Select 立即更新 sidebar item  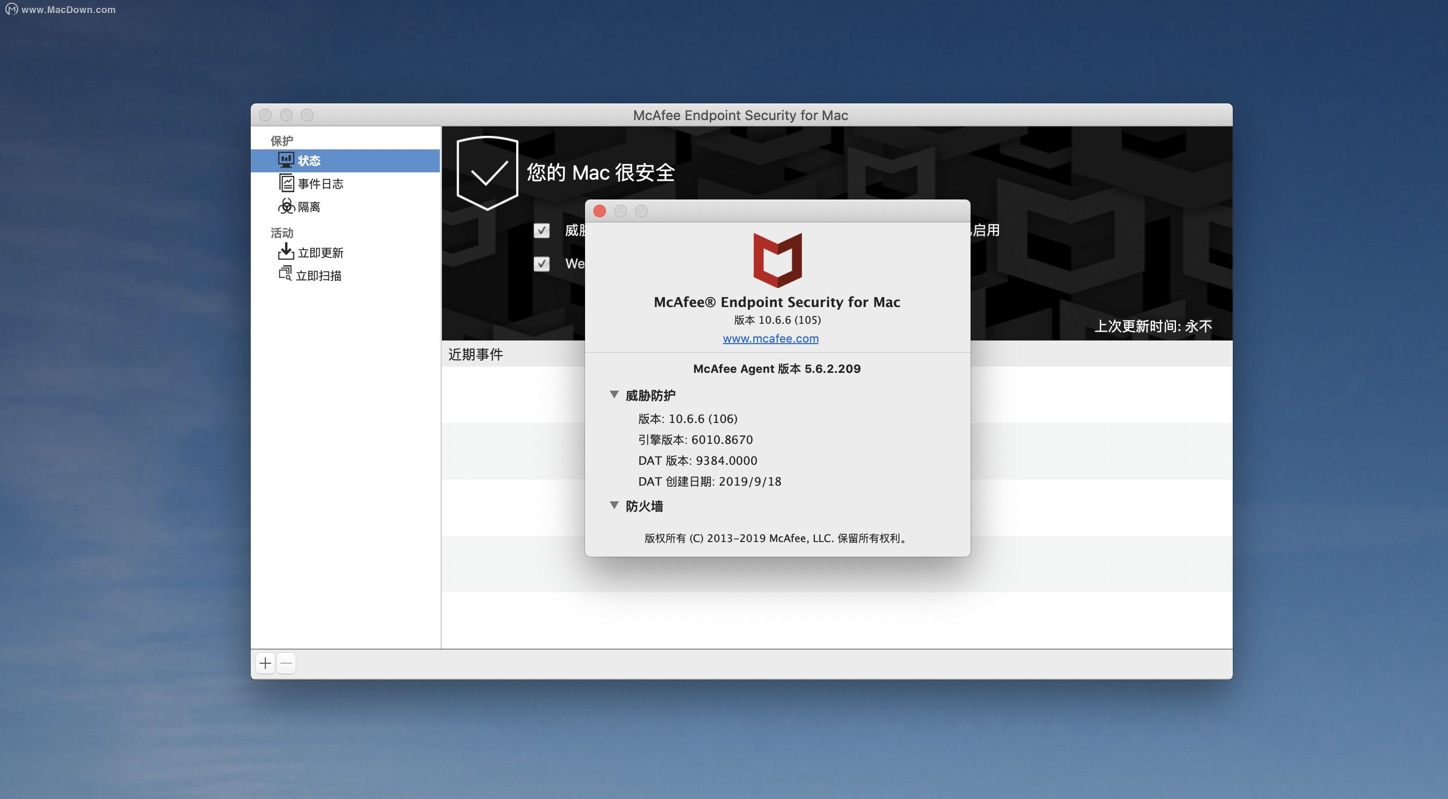pos(320,253)
